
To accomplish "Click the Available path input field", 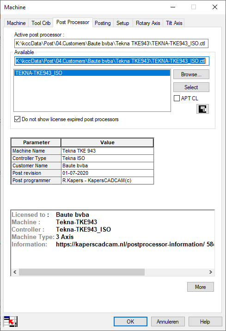I will click(x=112, y=61).
